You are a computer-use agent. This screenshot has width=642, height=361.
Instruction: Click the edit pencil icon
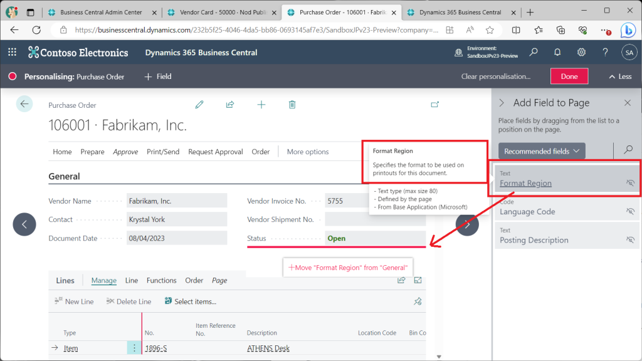pyautogui.click(x=199, y=105)
